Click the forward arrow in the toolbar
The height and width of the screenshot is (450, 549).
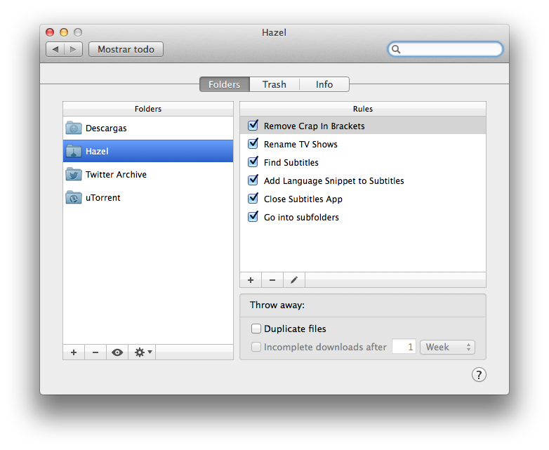pos(73,49)
